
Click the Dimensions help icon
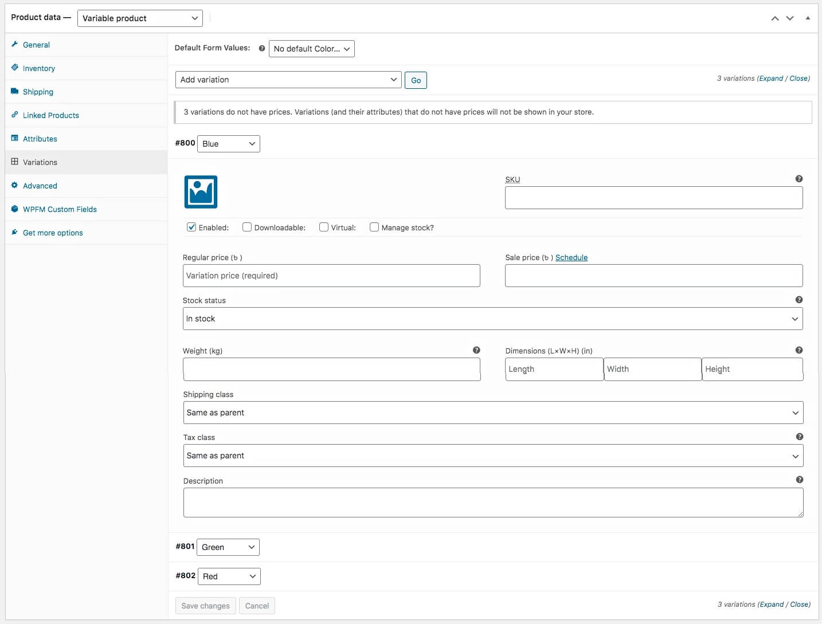(x=798, y=350)
